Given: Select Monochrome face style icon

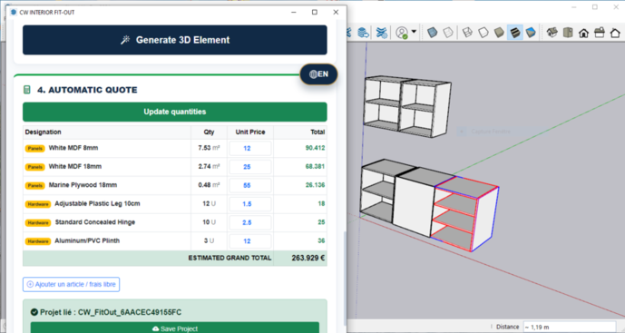Looking at the screenshot, I should click(531, 33).
